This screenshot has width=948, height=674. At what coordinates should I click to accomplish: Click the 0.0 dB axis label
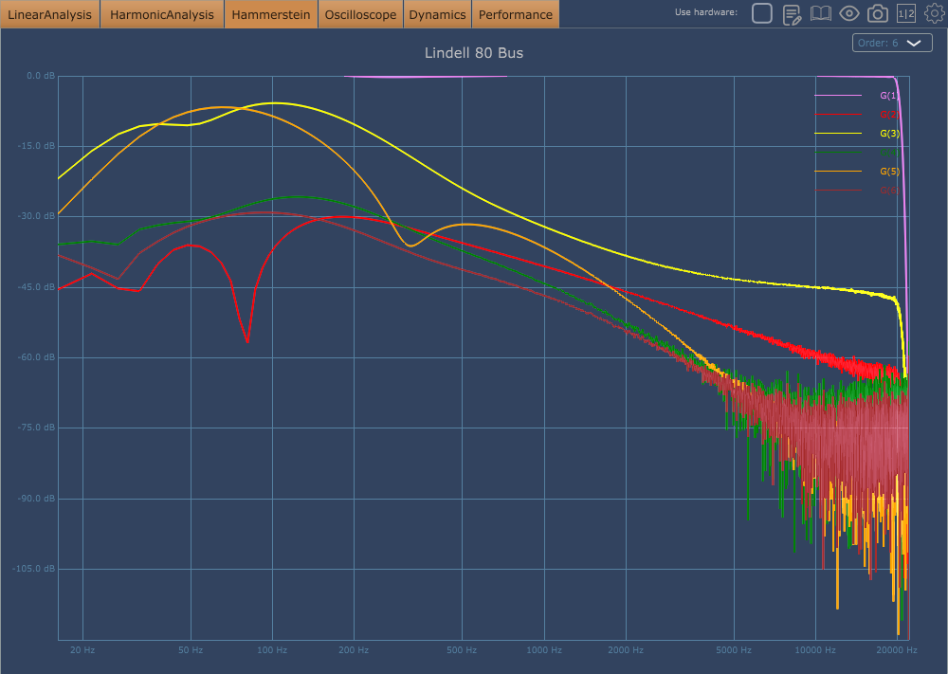coord(41,76)
